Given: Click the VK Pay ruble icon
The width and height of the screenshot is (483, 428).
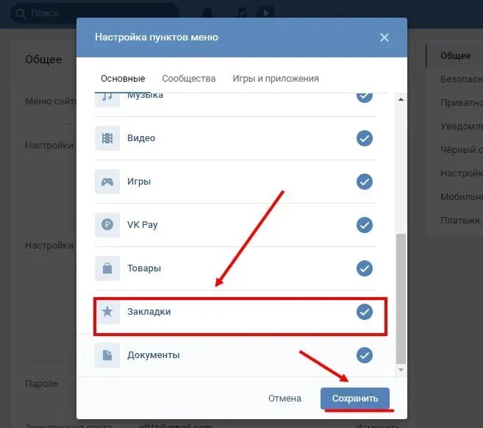Looking at the screenshot, I should pyautogui.click(x=107, y=224).
